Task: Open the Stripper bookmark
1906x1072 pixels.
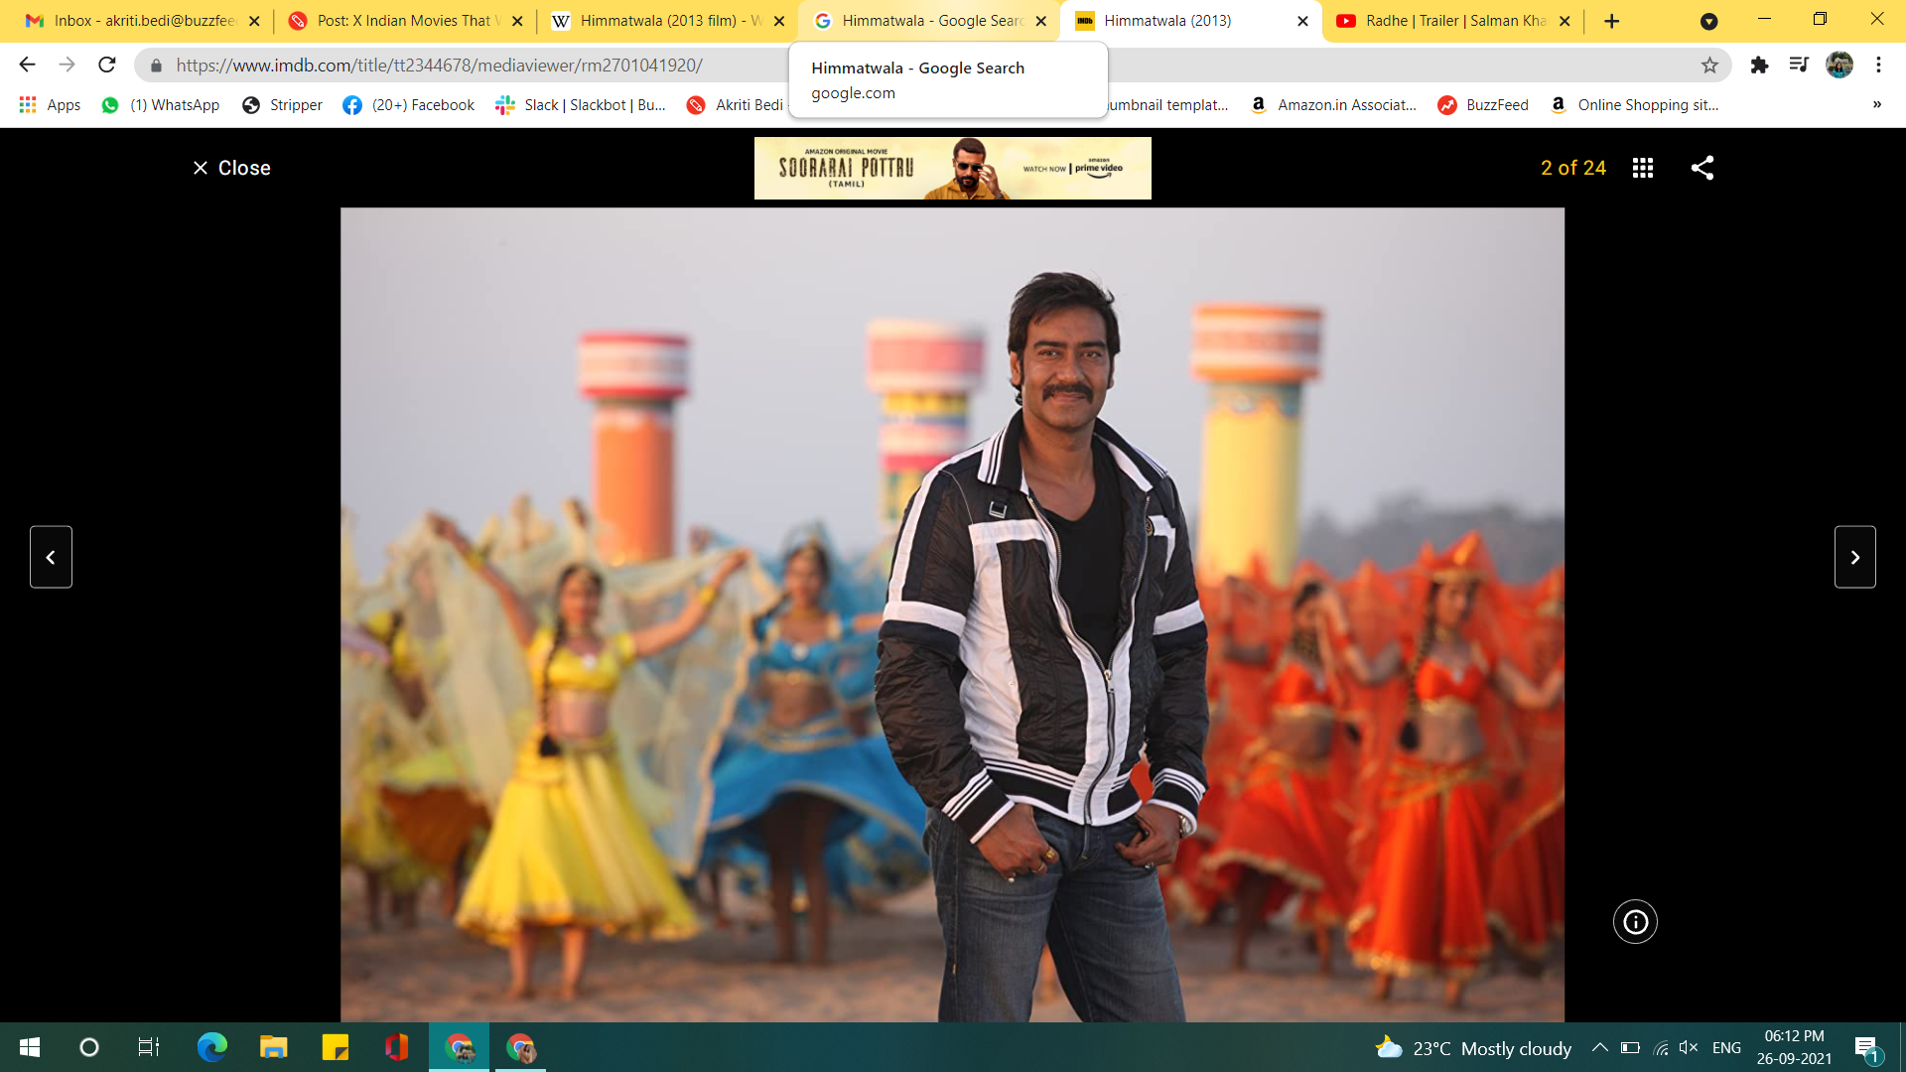Action: pyautogui.click(x=283, y=105)
